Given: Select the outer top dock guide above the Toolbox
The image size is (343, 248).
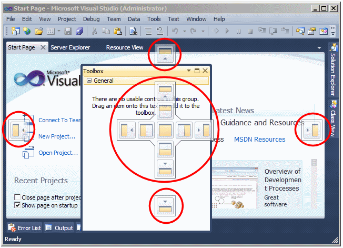Looking at the screenshot, I should click(x=165, y=54).
